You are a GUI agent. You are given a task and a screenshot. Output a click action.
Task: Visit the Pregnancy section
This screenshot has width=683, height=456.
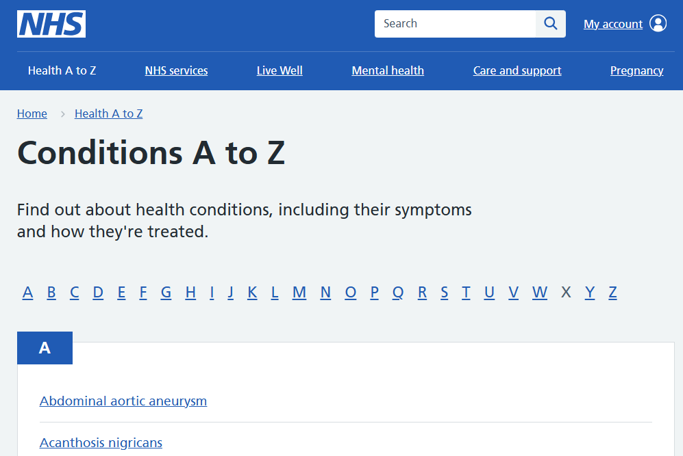click(636, 70)
